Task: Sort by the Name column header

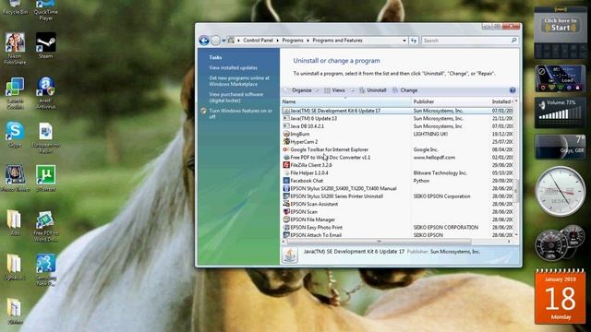Action: (345, 101)
